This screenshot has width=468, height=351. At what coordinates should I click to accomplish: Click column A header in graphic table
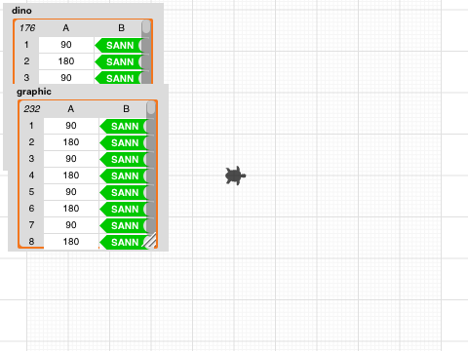[71, 109]
